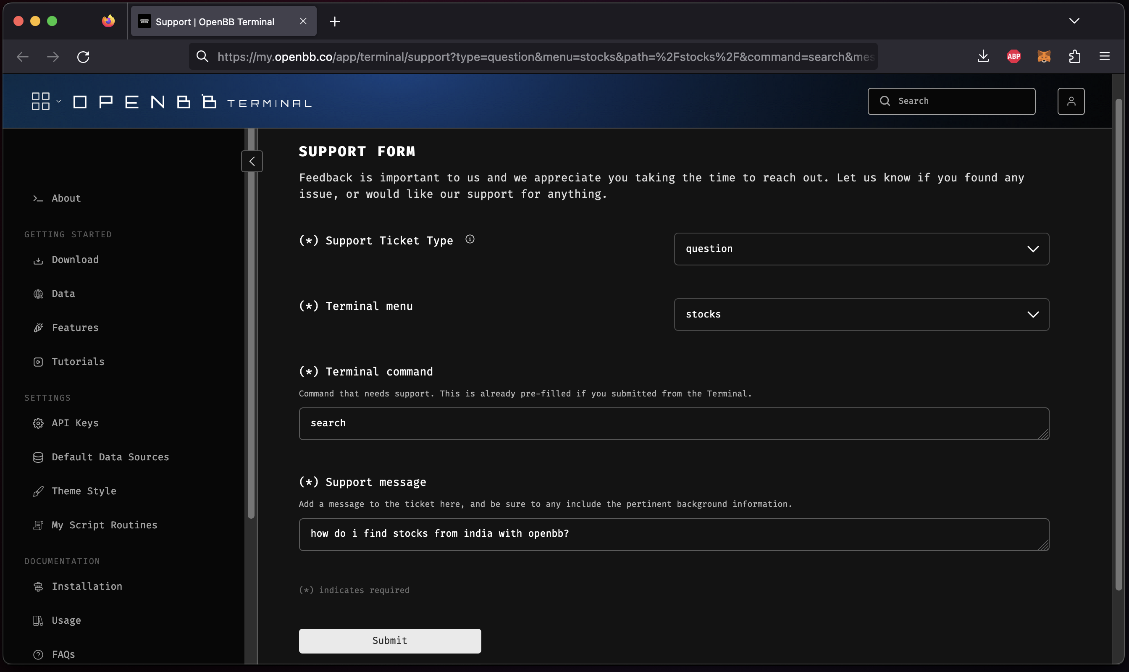The image size is (1129, 672).
Task: Open the Extensions puzzle icon
Action: (1074, 57)
